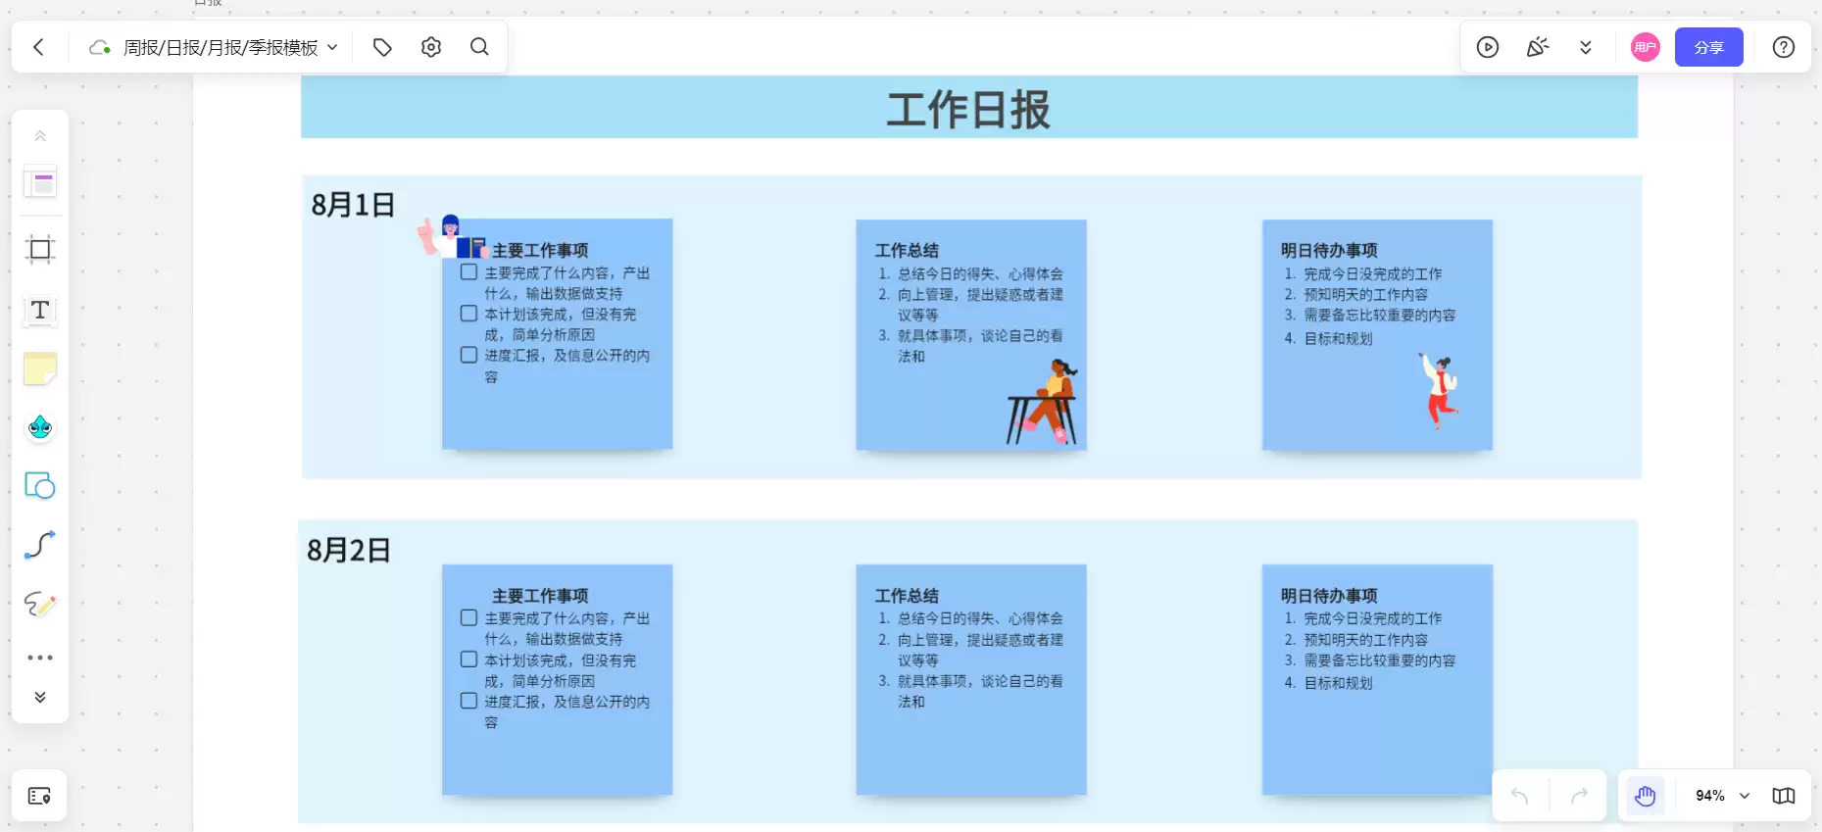
Task: Select the shapes tool
Action: click(40, 485)
